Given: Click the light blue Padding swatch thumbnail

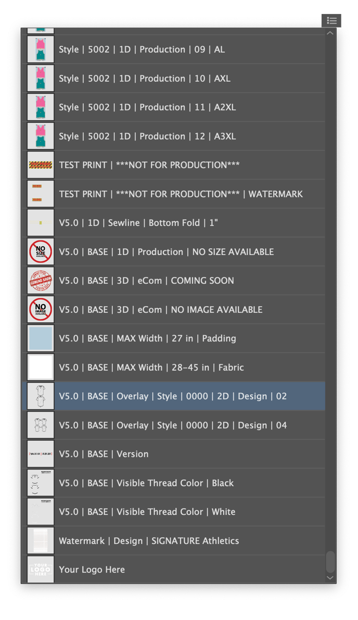Looking at the screenshot, I should (41, 338).
